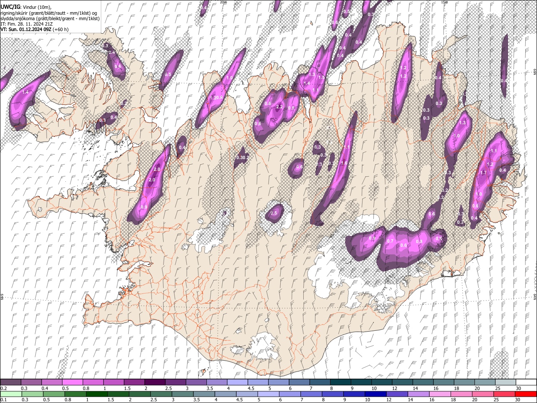The height and width of the screenshot is (403, 537).
Task: Click the 'slydda/snjókoma' legend description line
Action: (50, 18)
